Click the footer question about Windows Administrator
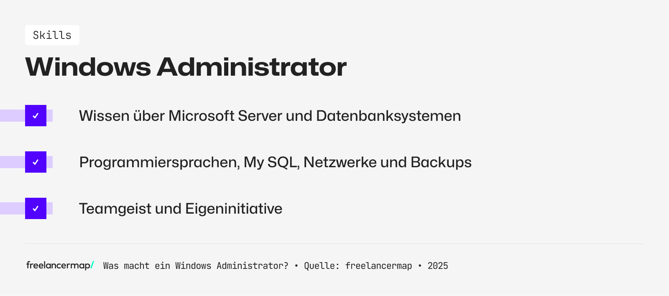 coord(196,266)
